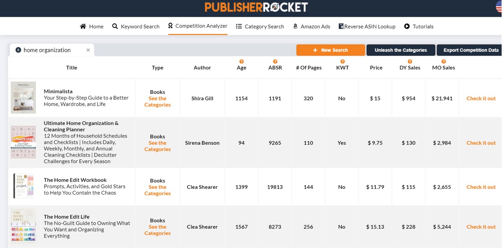
Task: Click the US flag icon
Action: [x=498, y=7]
